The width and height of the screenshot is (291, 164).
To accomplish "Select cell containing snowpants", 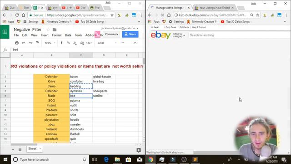I will pos(104,91).
